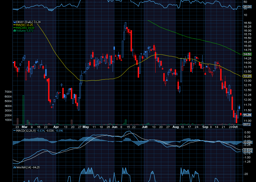Select the MA(200) 14.50 legend entry
Viewport: 256px width, 182px height.
pyautogui.click(x=25, y=28)
